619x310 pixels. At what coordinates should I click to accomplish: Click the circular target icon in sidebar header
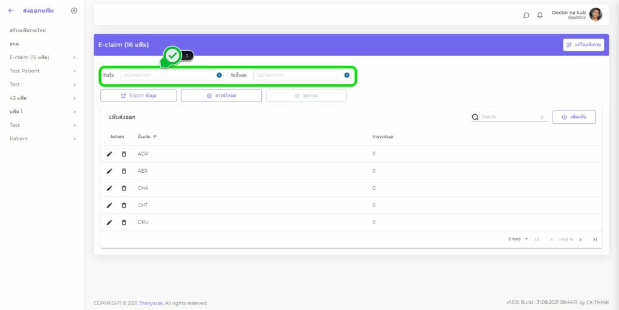click(74, 11)
